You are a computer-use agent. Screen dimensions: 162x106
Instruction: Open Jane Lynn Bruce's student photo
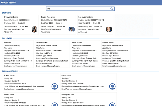(x=72, y=29)
